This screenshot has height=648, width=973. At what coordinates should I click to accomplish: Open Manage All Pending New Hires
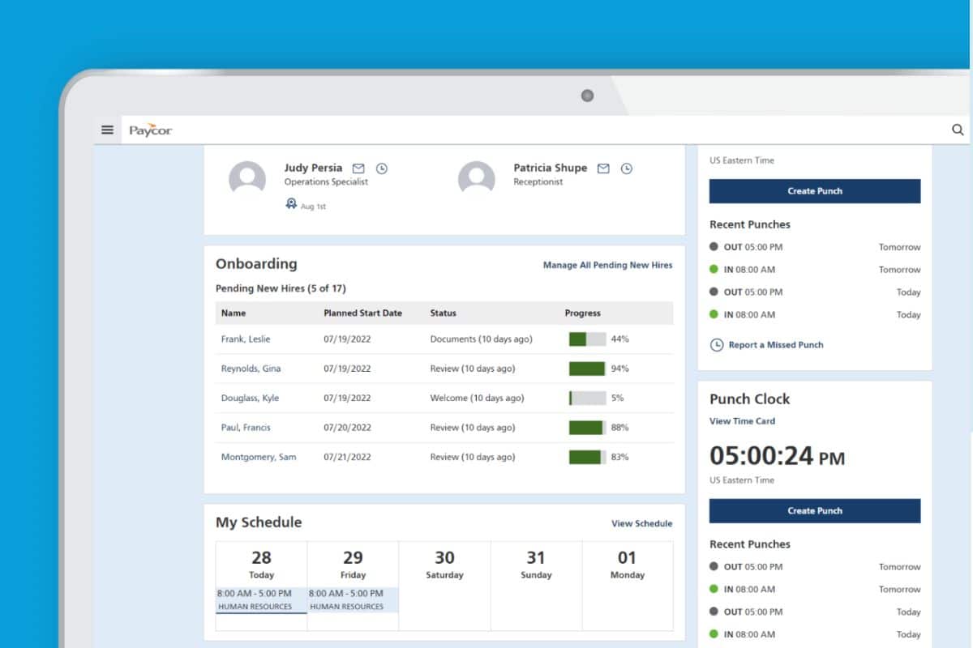(607, 265)
